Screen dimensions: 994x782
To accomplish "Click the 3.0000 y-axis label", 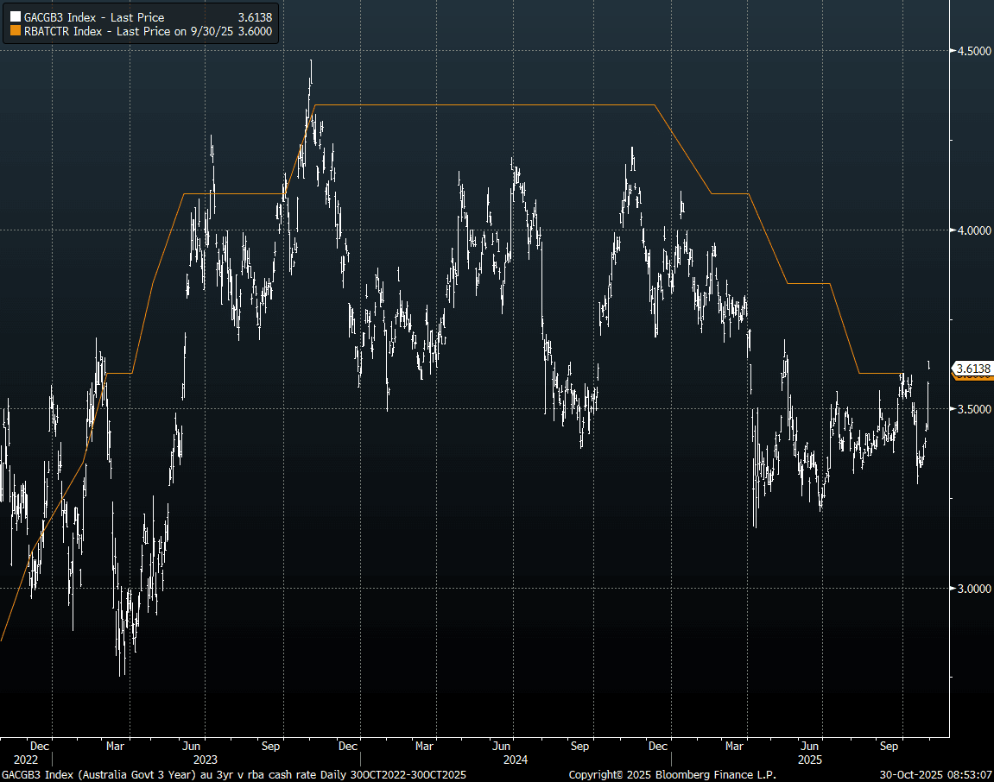I will 973,589.
